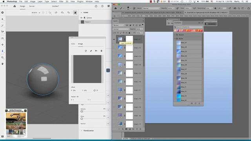This screenshot has height=141, width=251.
Task: Click the smoothing options gear icon
Action: (215, 8)
